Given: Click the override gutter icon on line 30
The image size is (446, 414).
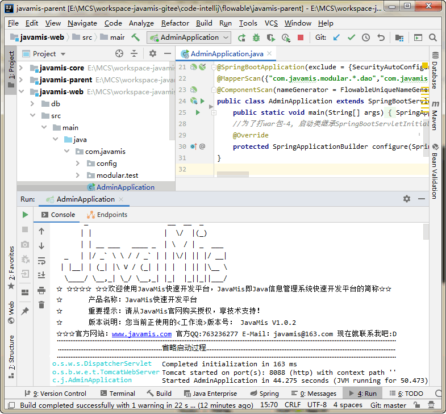Looking at the screenshot, I should coord(193,147).
